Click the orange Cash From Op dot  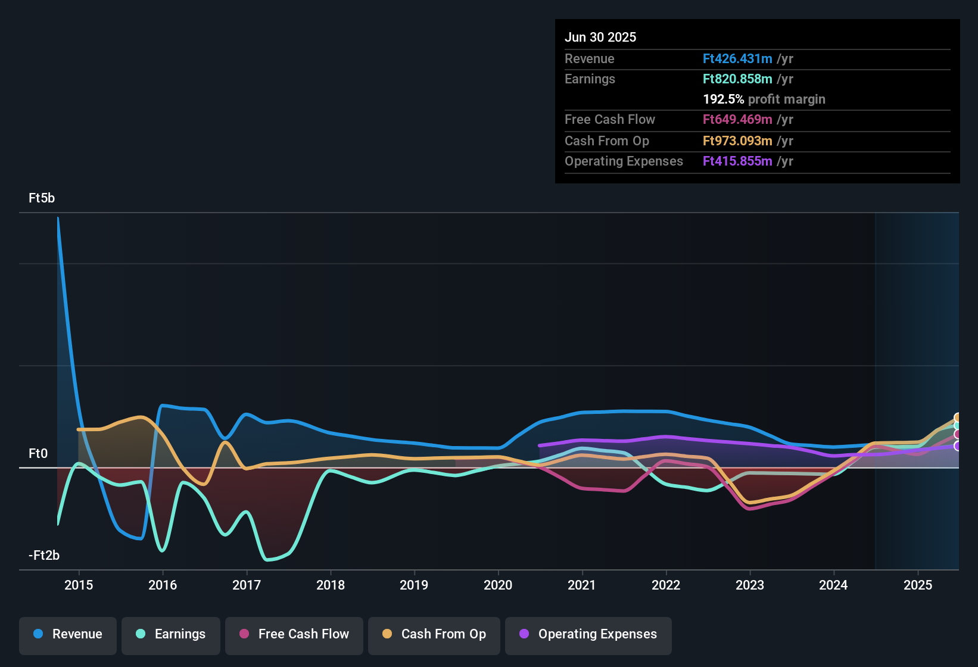click(387, 634)
